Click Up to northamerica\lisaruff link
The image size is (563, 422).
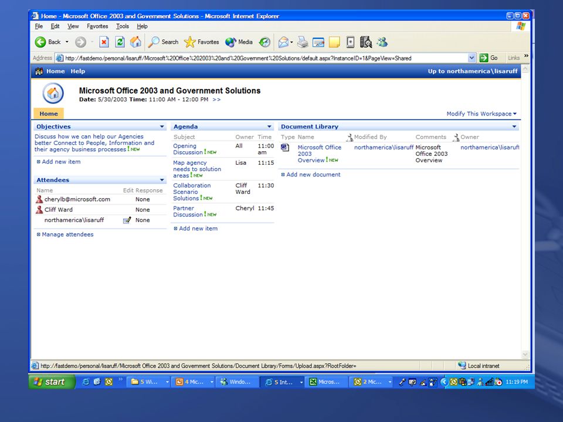(473, 71)
